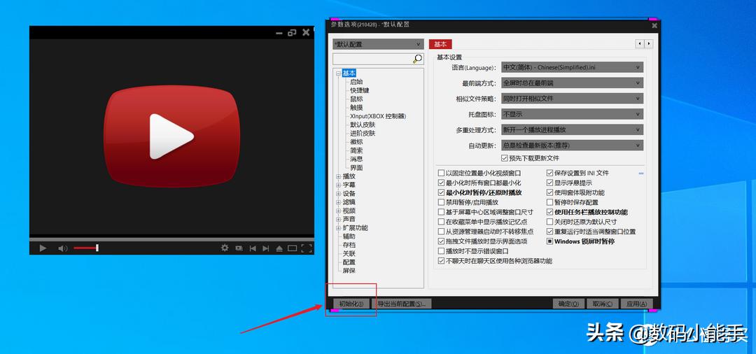Image resolution: width=756 pixels, height=354 pixels.
Task: Select 屏保 in the settings tree
Action: point(349,271)
